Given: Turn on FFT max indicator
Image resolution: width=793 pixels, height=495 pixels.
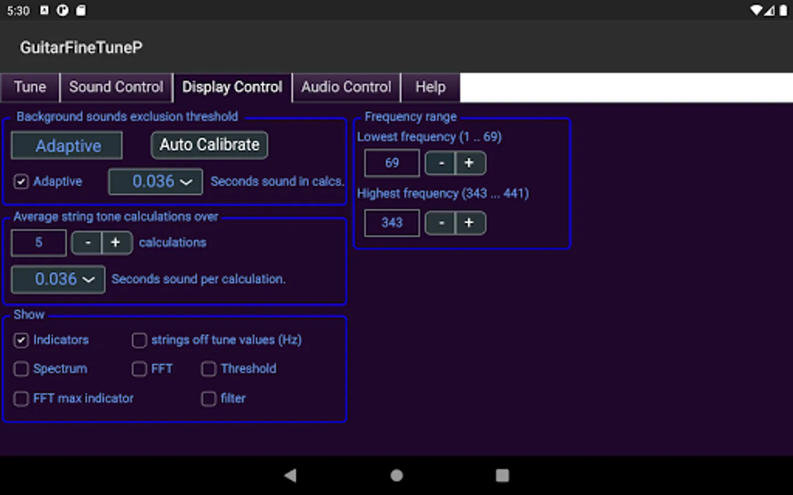Looking at the screenshot, I should [x=21, y=399].
